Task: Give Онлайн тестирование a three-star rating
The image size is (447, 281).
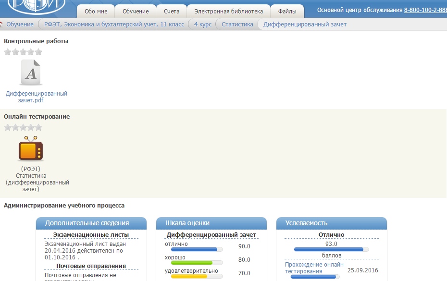Action: tap(23, 127)
